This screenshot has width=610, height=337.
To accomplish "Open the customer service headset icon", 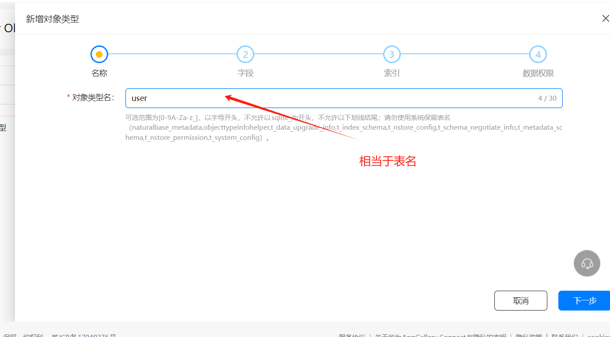I will [x=587, y=263].
